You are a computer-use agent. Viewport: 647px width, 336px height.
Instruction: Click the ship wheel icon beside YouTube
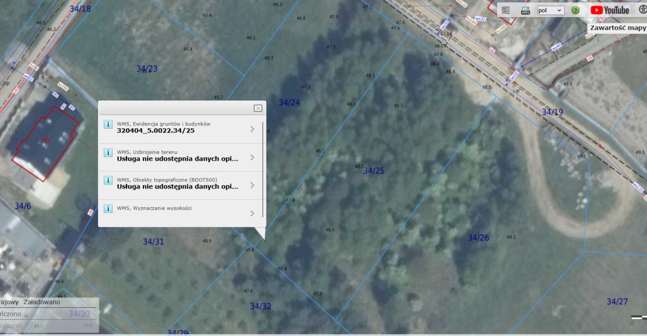[x=642, y=10]
